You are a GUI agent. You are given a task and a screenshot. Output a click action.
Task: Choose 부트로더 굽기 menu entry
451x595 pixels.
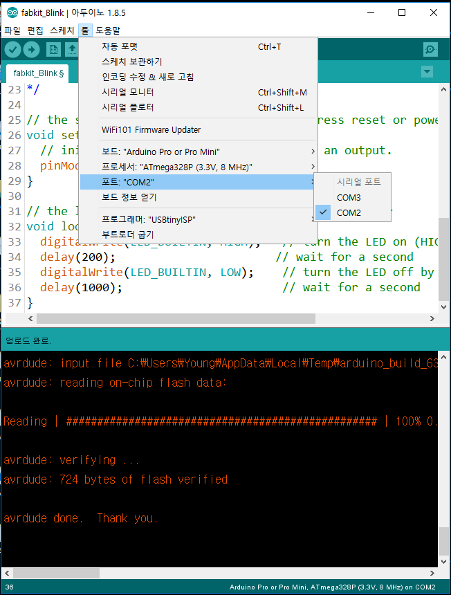point(199,235)
